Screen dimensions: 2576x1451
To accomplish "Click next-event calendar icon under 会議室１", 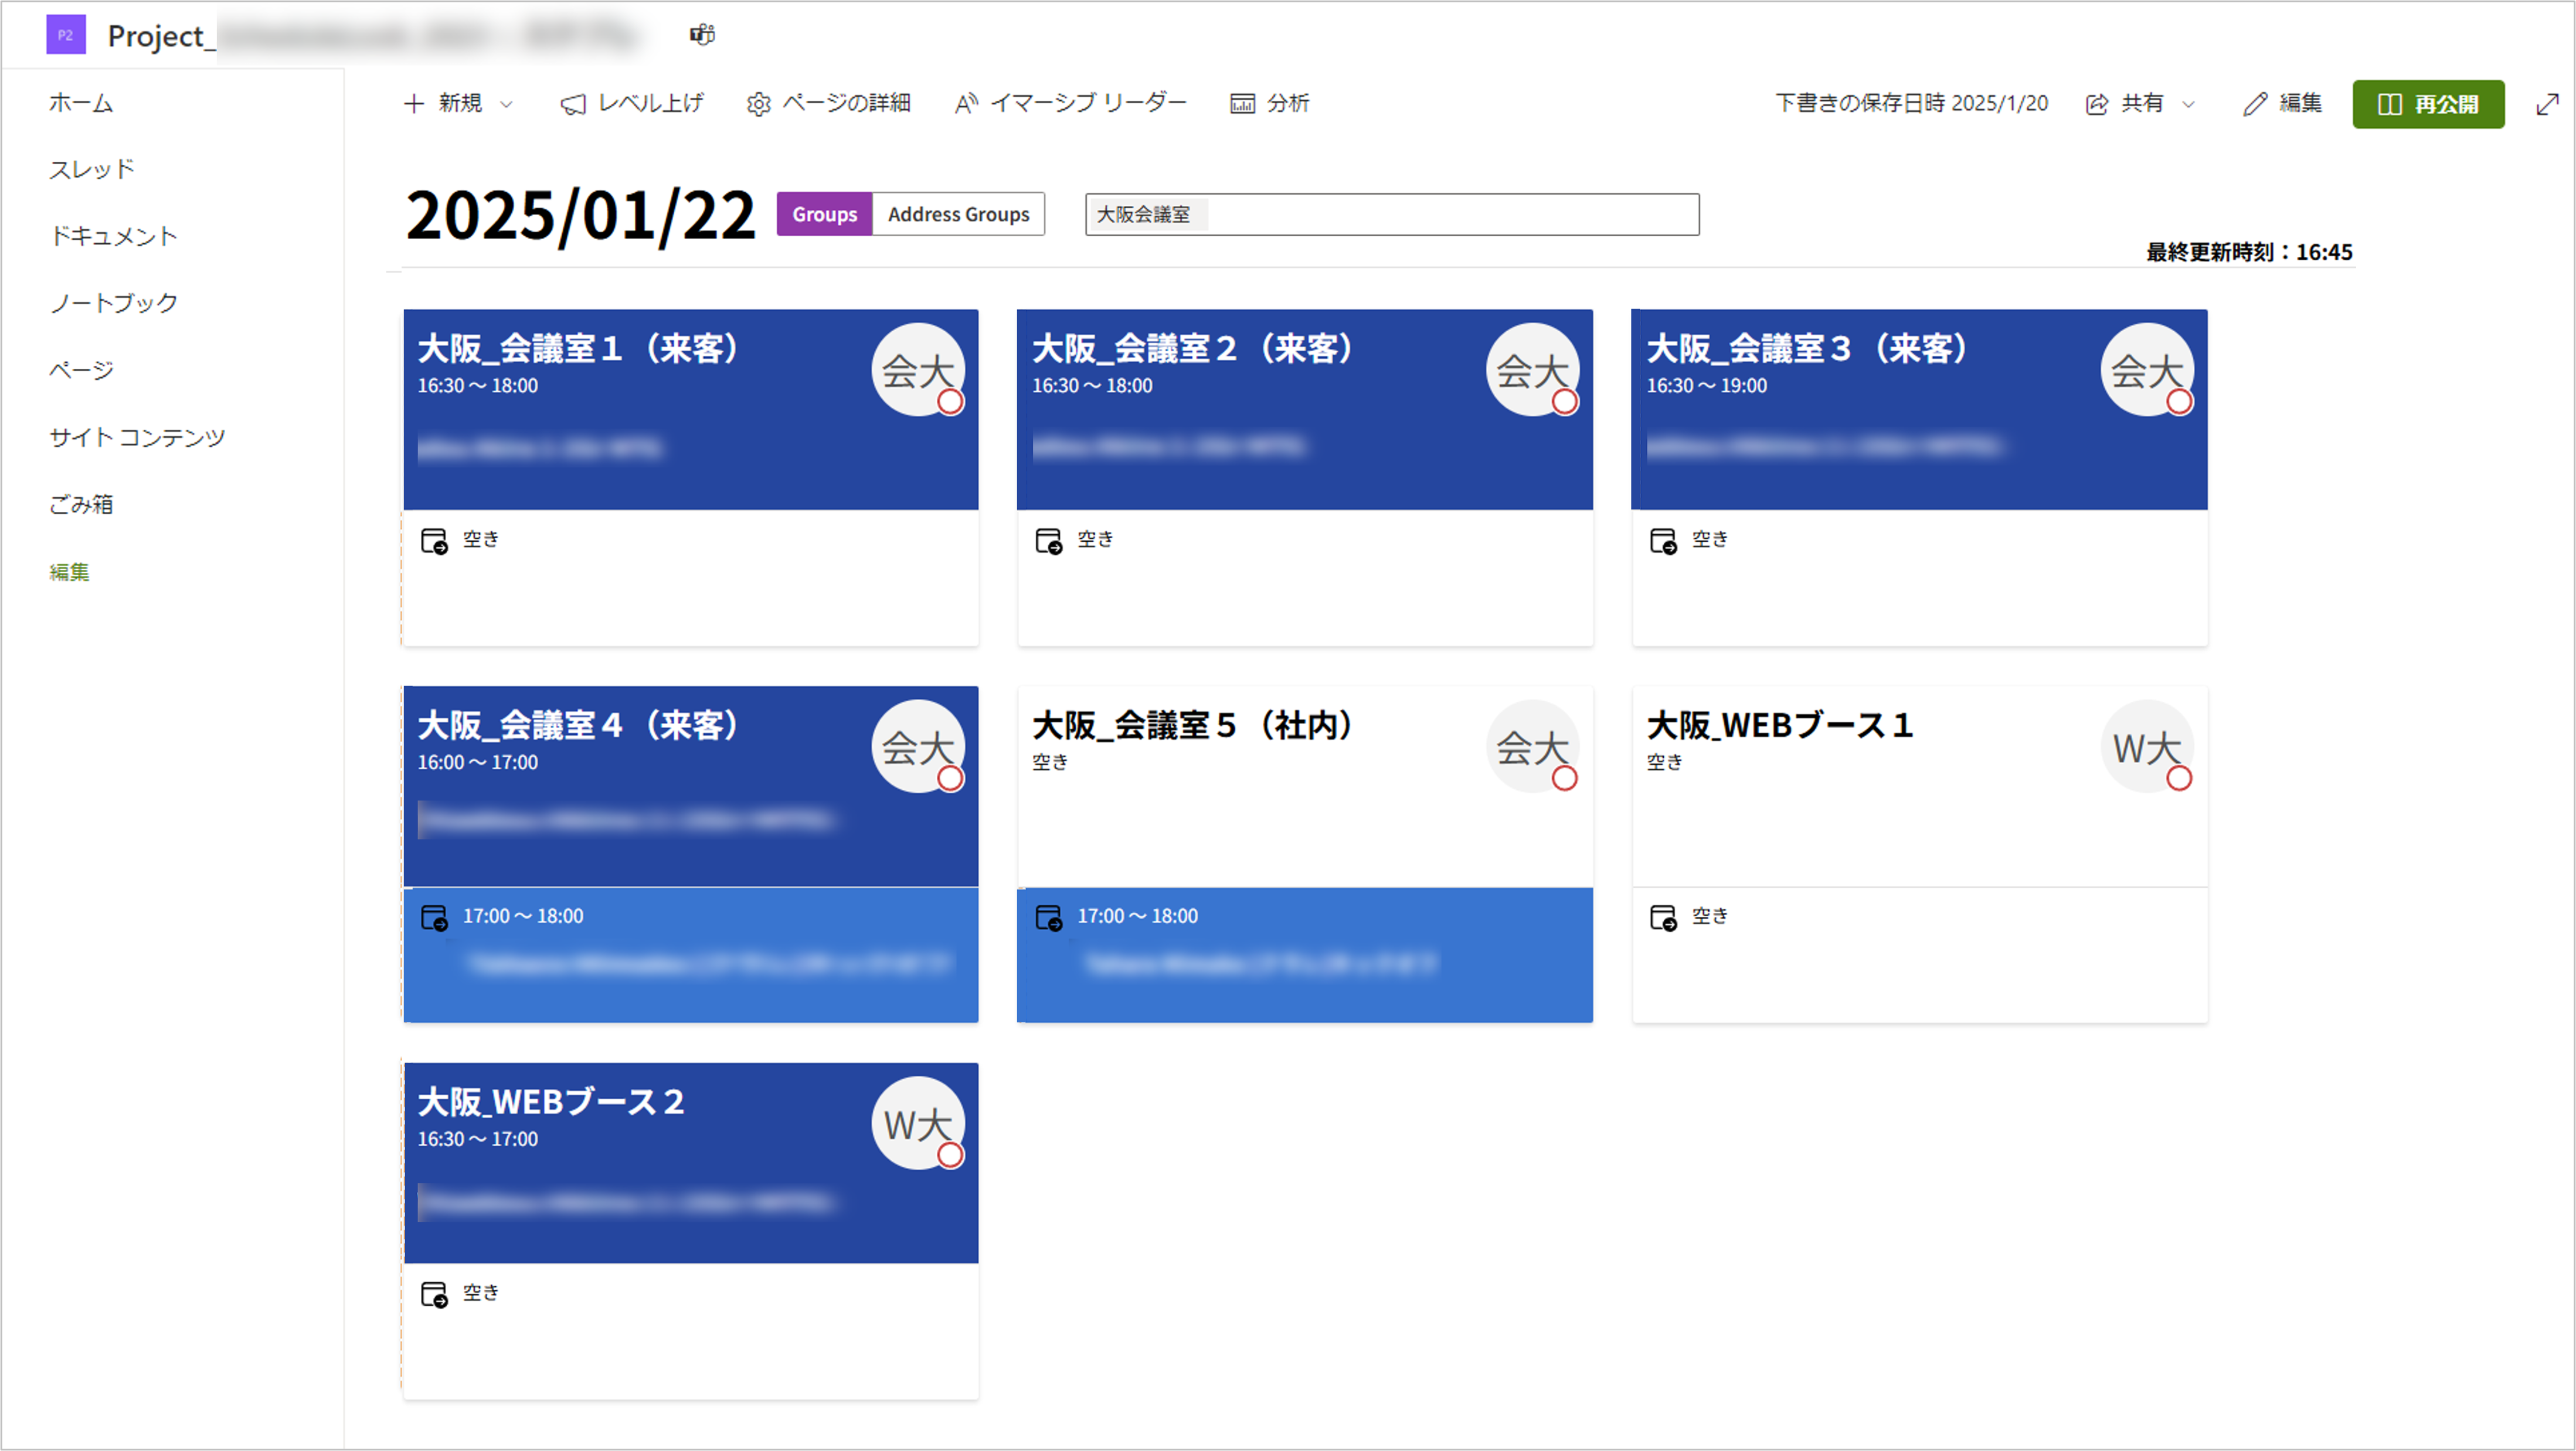I will 434,541.
